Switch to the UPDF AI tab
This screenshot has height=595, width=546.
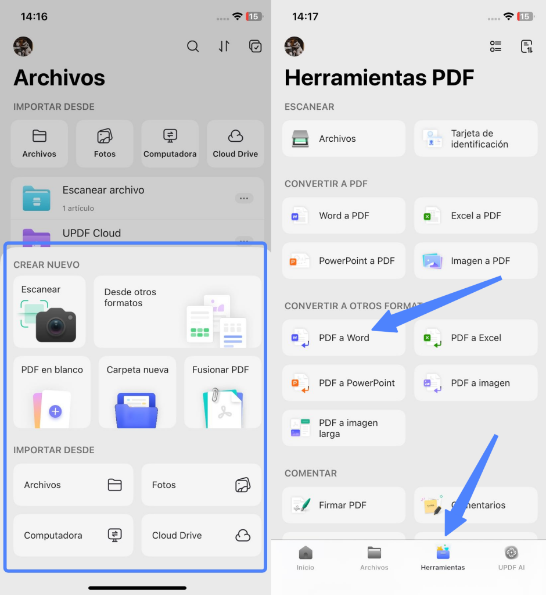click(x=512, y=558)
